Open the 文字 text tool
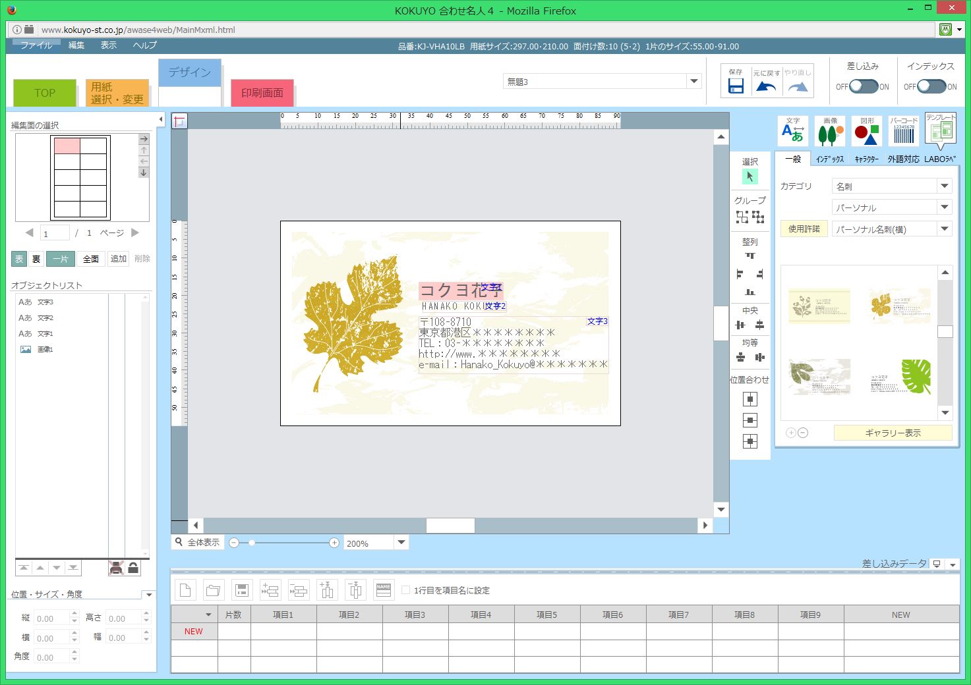This screenshot has width=971, height=685. coord(792,130)
